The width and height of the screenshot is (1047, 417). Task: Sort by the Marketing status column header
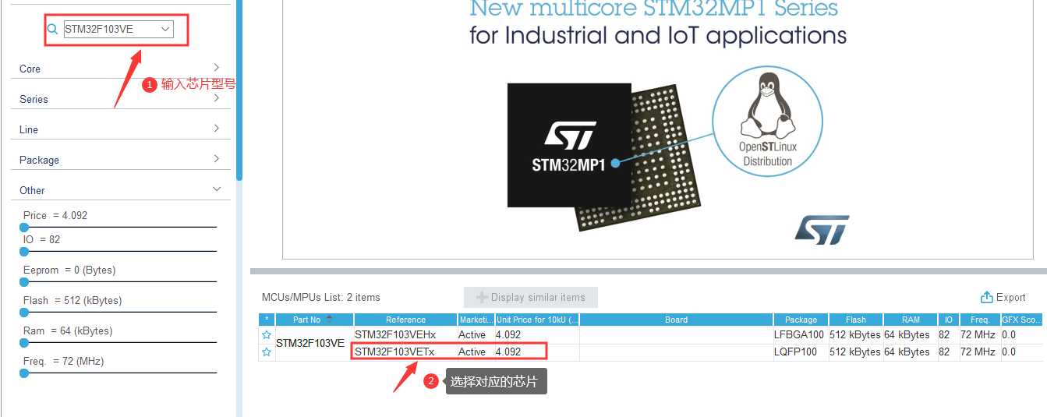[476, 320]
